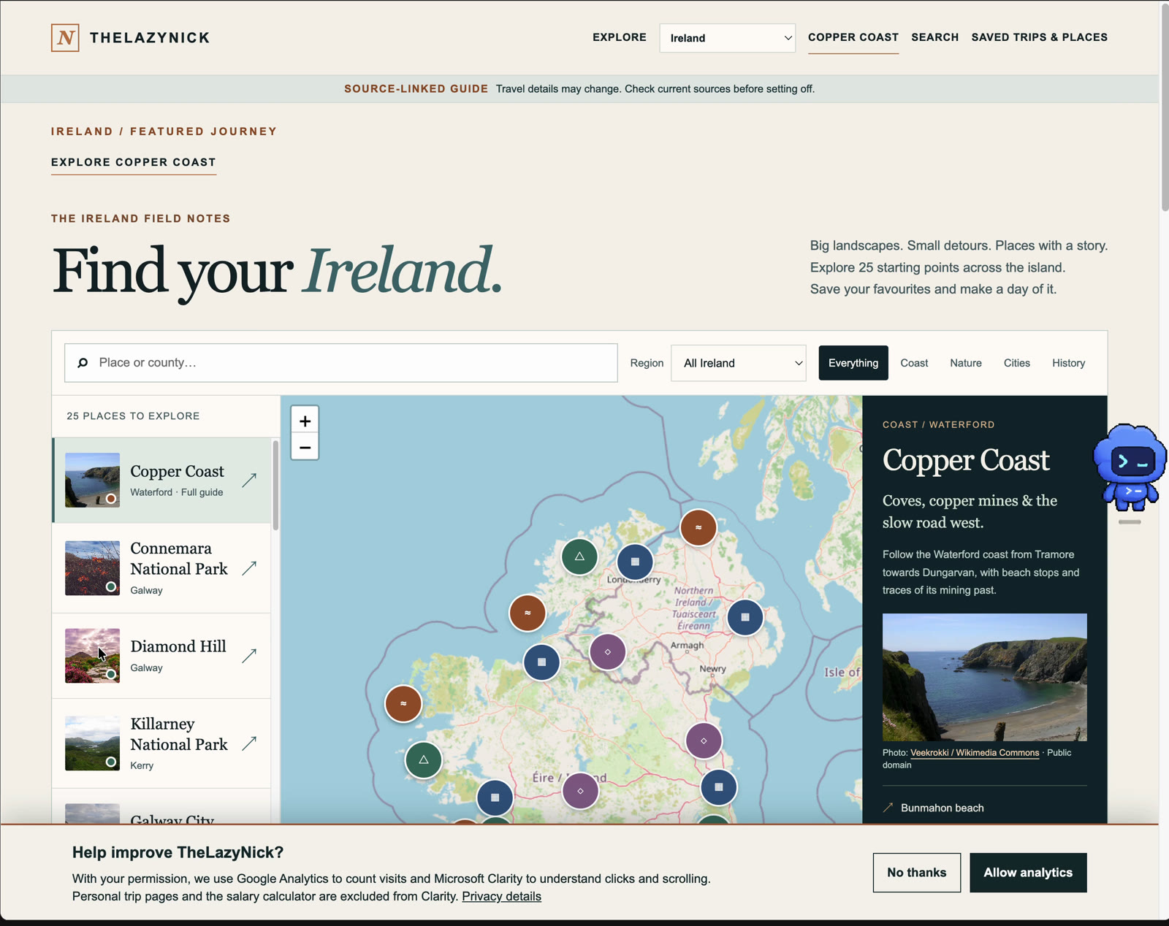Select the Everything filter

(853, 363)
